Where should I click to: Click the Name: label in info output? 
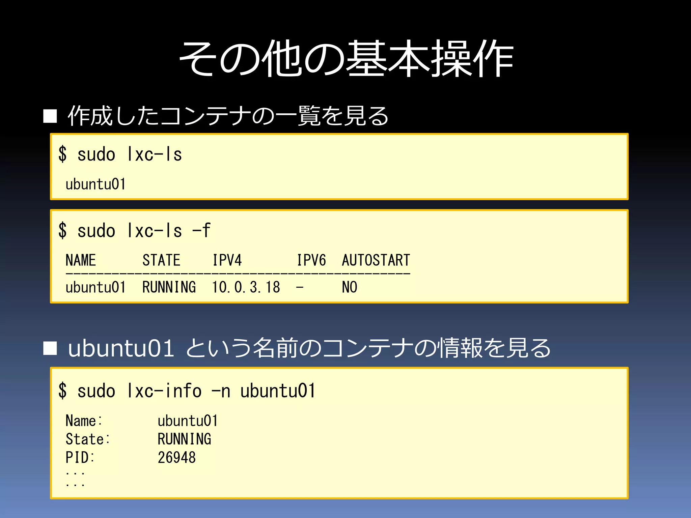click(x=84, y=421)
